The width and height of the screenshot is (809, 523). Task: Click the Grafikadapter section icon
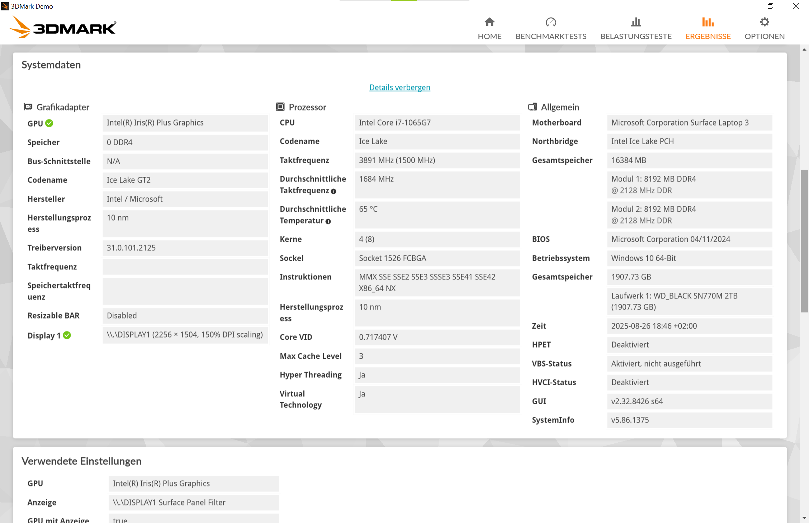coord(28,107)
